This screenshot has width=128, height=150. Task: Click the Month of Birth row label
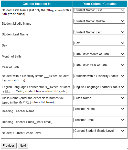11,57
